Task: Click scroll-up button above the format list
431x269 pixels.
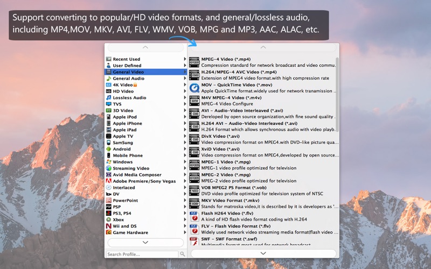Action: (x=263, y=47)
